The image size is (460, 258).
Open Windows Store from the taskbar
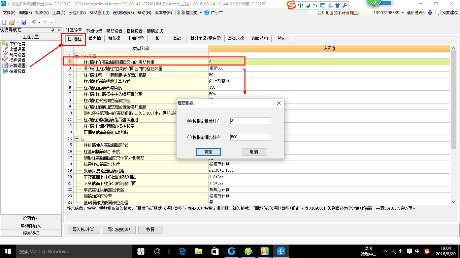(215, 251)
